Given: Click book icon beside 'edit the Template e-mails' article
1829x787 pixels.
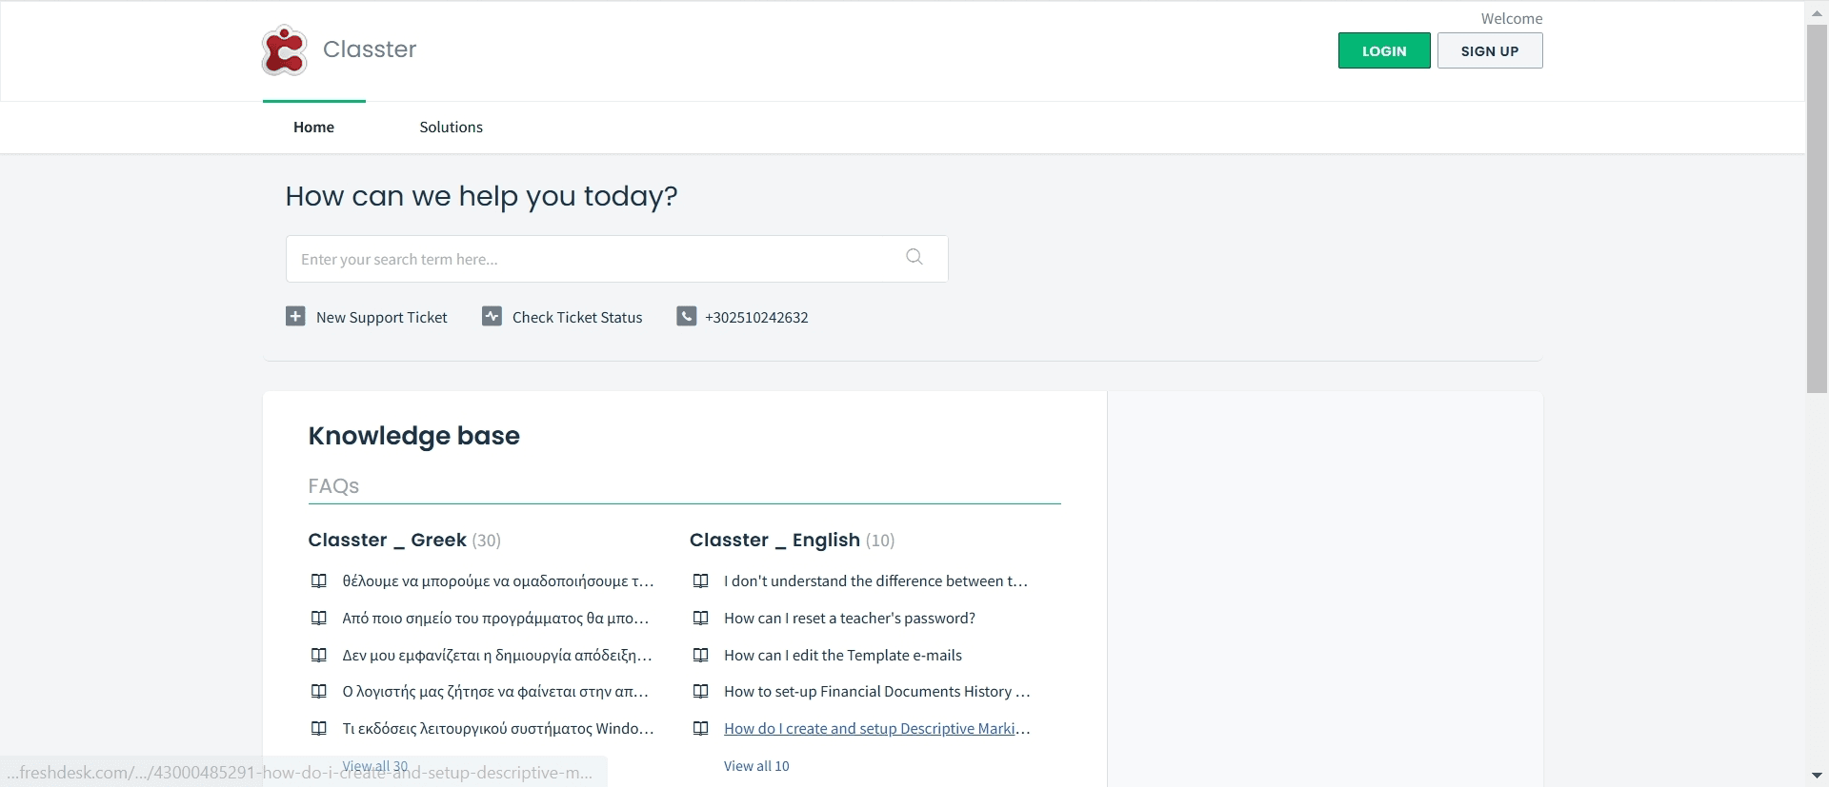Looking at the screenshot, I should [701, 655].
